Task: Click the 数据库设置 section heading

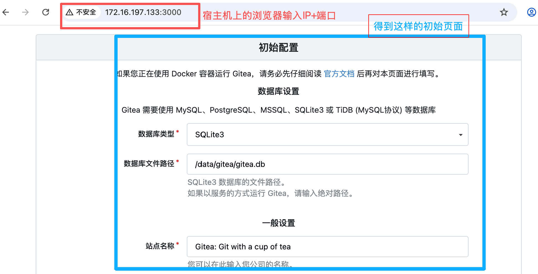Action: [x=278, y=91]
